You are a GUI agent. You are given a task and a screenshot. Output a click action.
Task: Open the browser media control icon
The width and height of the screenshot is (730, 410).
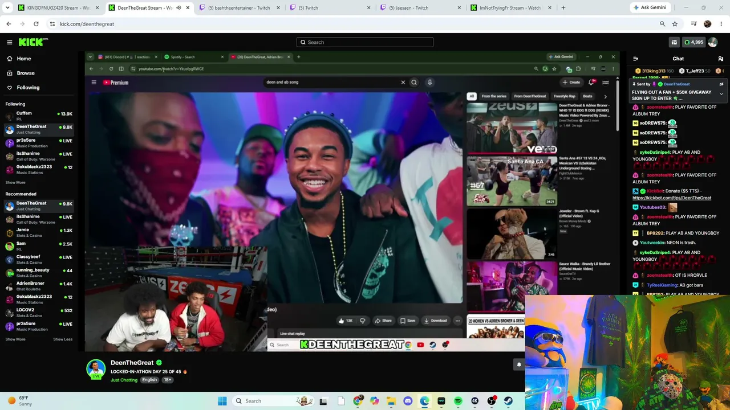pos(694,24)
